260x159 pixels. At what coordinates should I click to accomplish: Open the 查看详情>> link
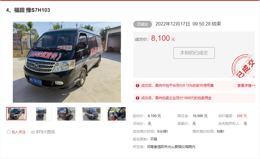(246, 86)
